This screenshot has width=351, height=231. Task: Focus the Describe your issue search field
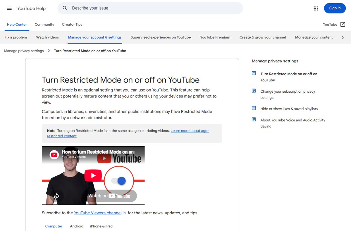(x=150, y=8)
